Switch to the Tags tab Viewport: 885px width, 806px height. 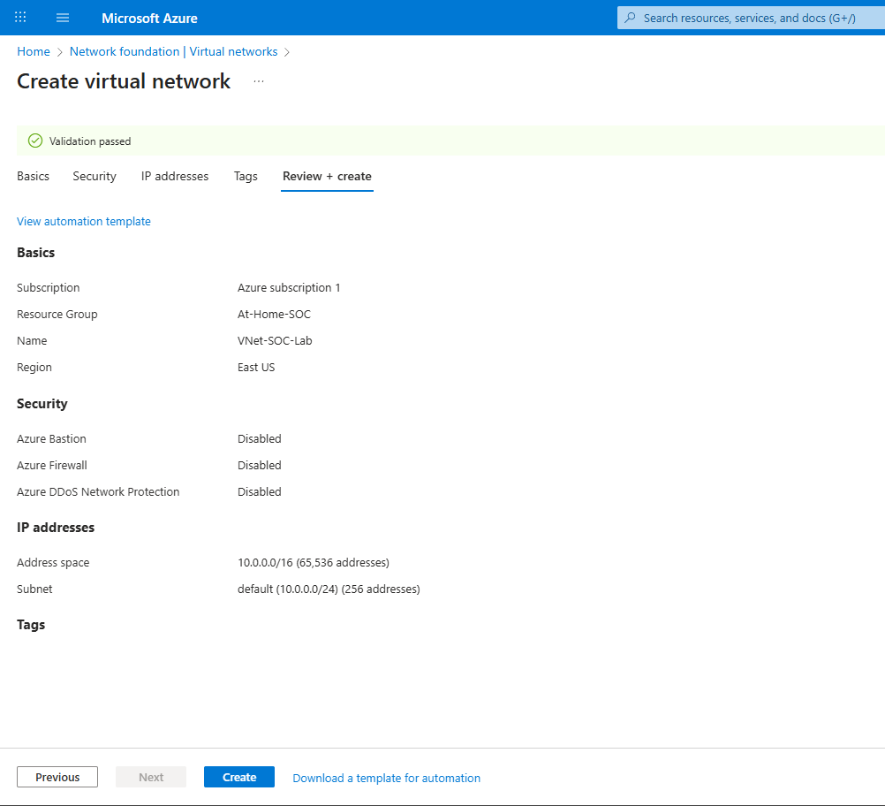(x=246, y=176)
